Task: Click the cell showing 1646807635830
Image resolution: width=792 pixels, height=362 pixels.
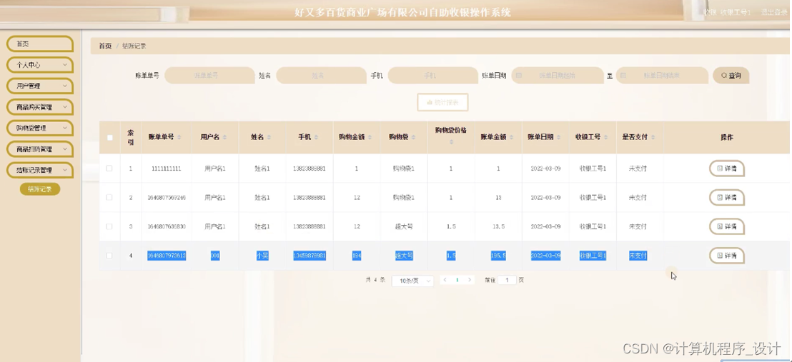Action: (x=166, y=226)
